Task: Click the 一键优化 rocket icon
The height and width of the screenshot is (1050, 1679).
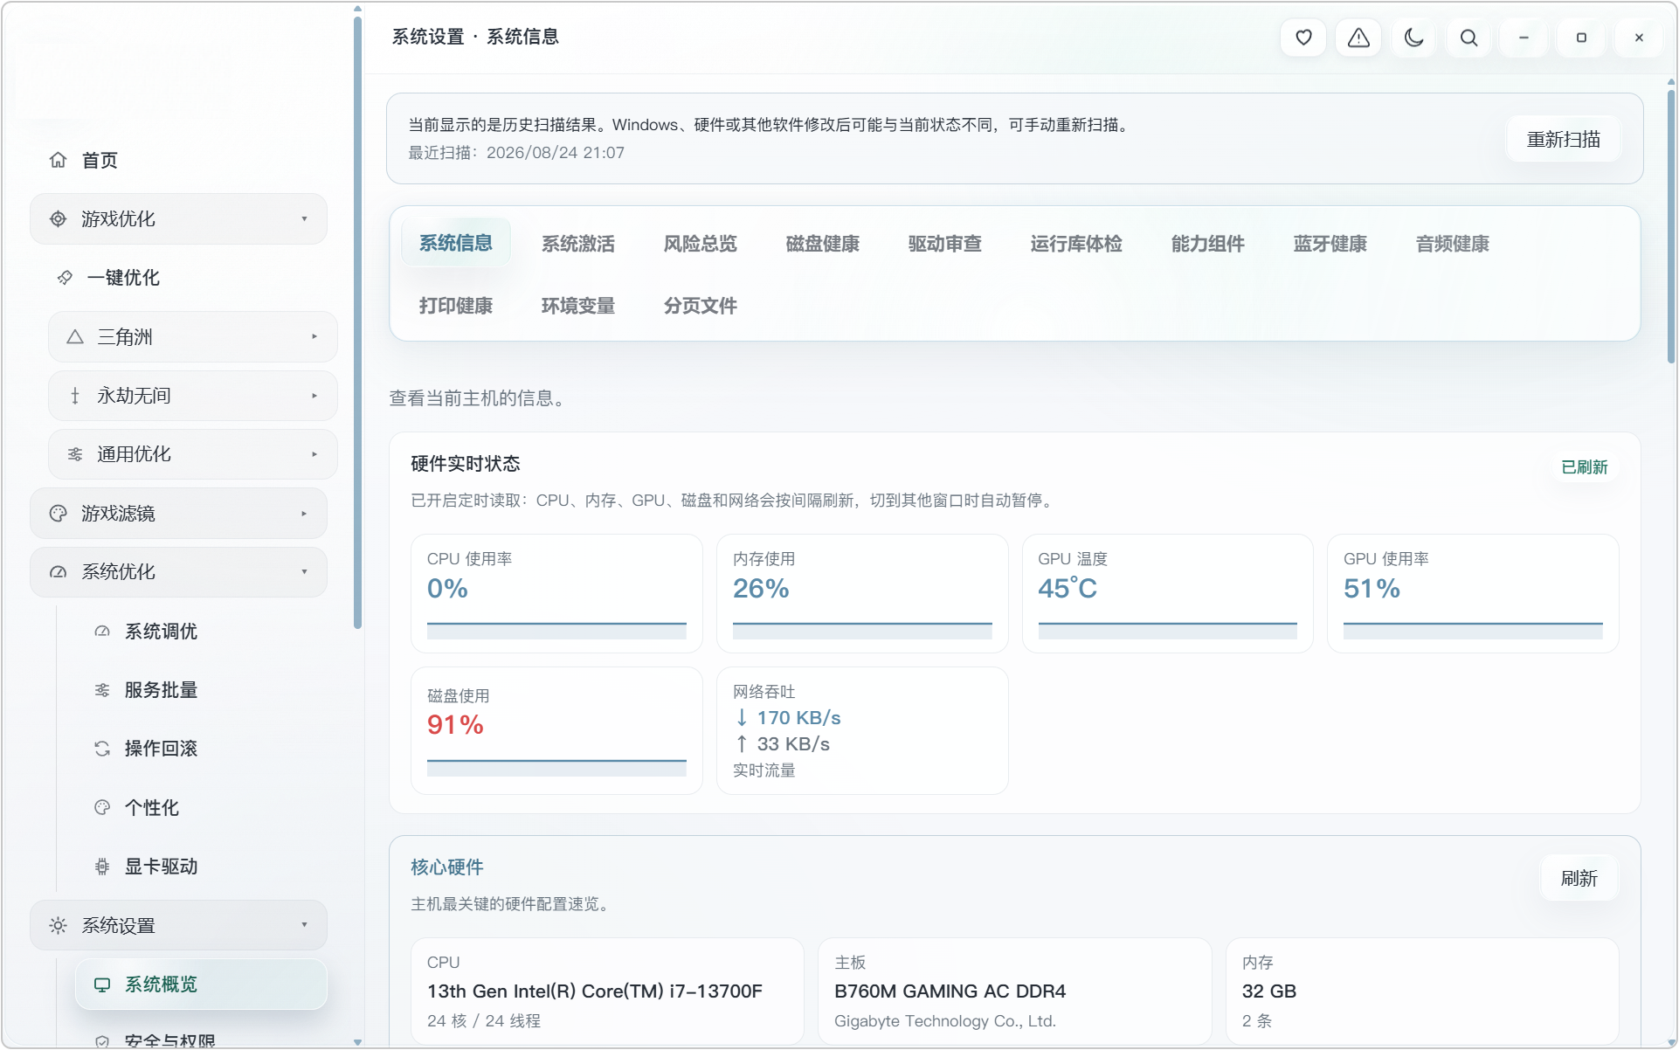Action: pyautogui.click(x=66, y=278)
